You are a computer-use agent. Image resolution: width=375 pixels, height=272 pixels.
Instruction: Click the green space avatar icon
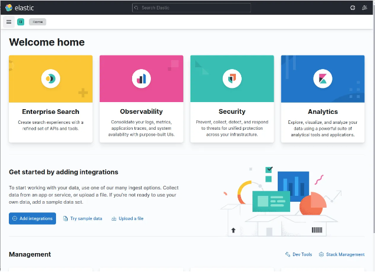21,22
